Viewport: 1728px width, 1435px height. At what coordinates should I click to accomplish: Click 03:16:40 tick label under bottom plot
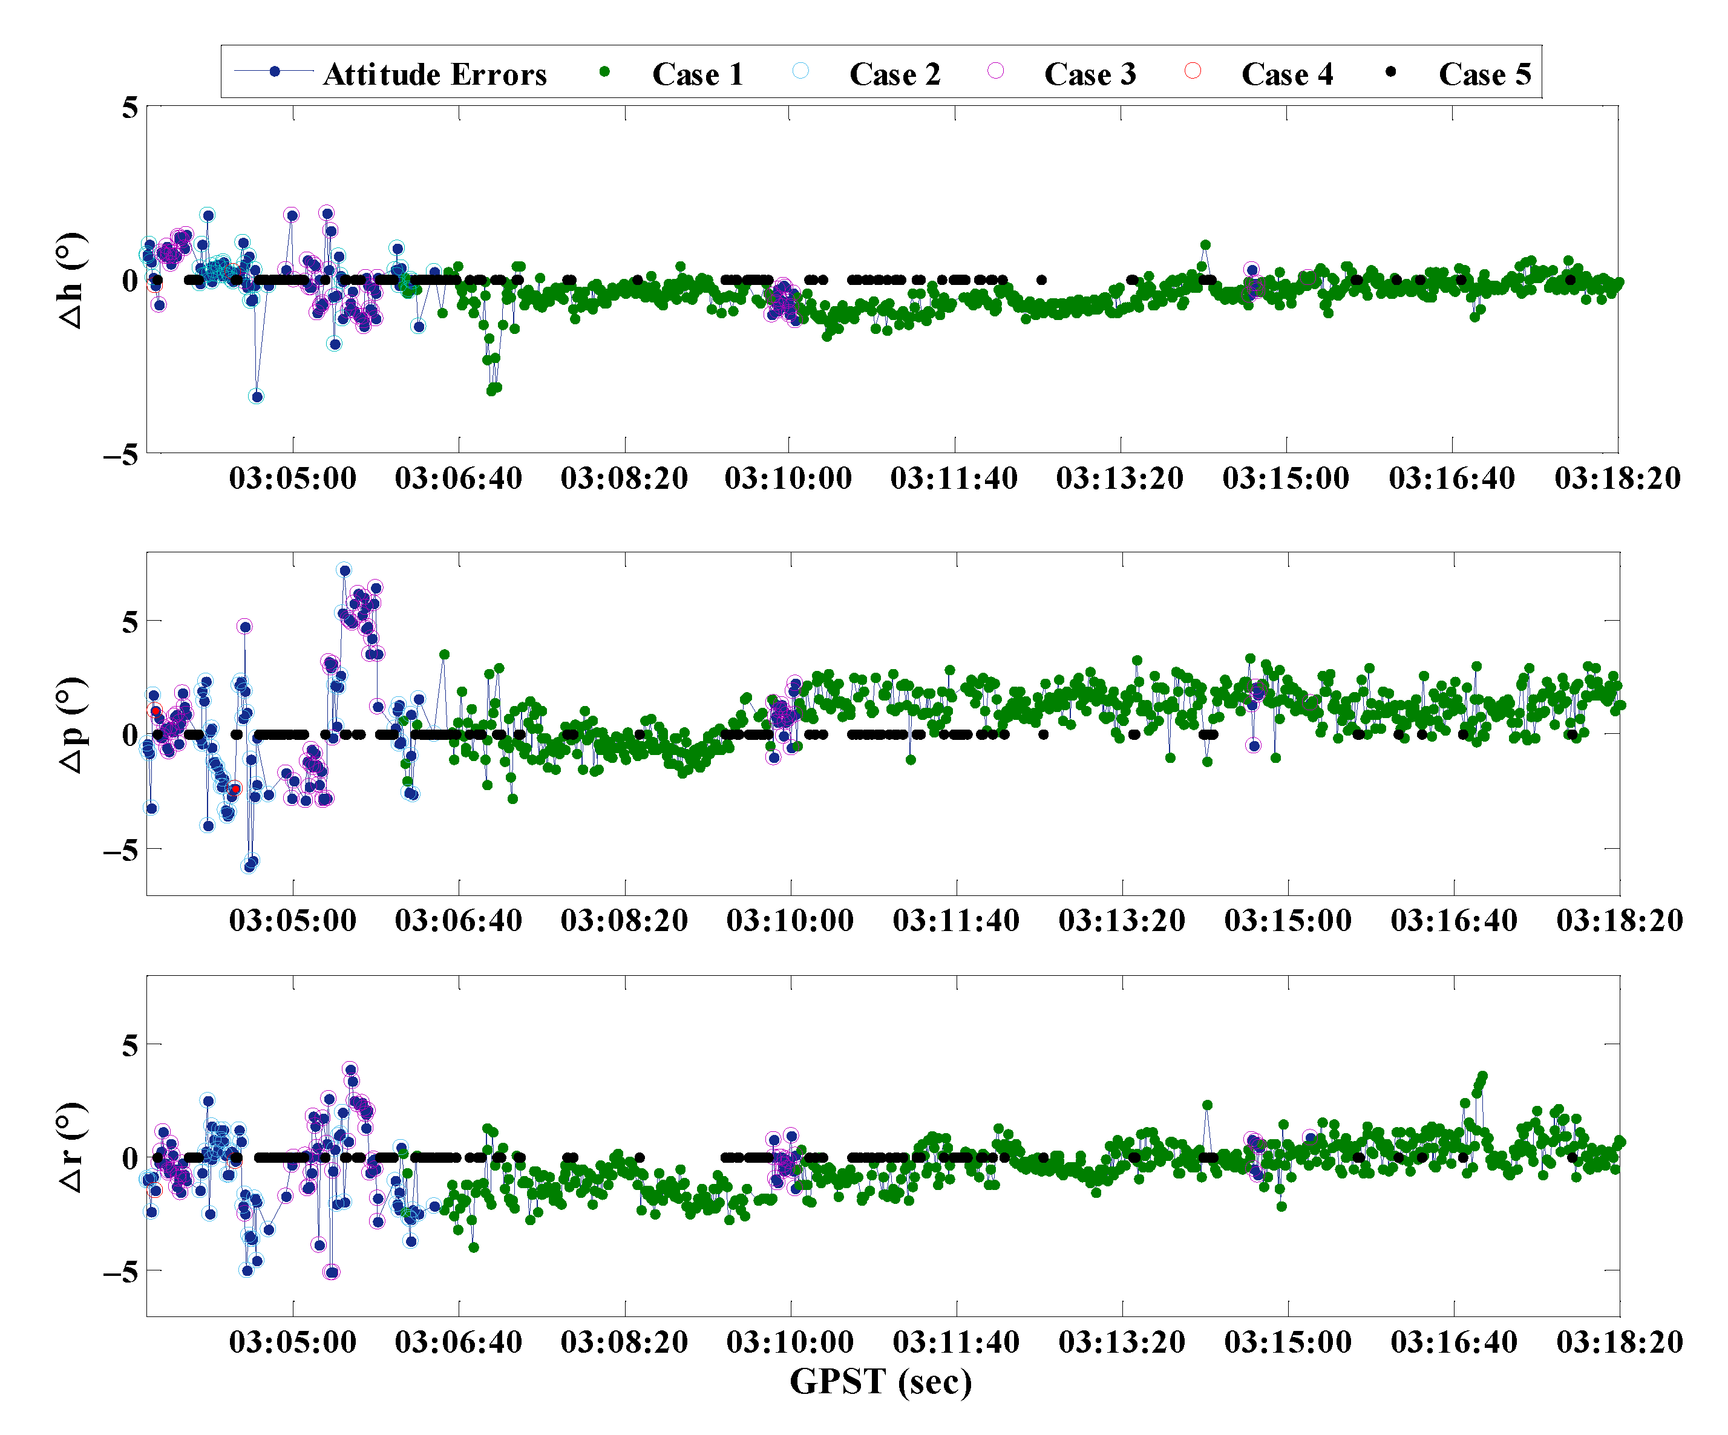[1454, 1342]
